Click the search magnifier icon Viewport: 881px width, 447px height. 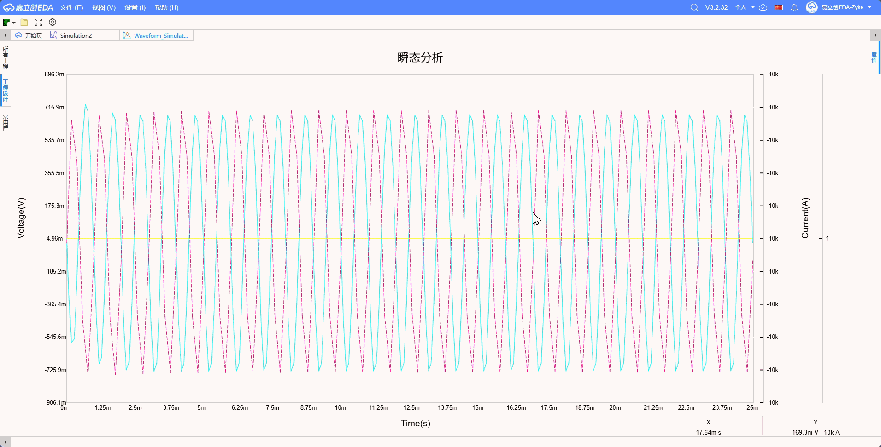(694, 7)
